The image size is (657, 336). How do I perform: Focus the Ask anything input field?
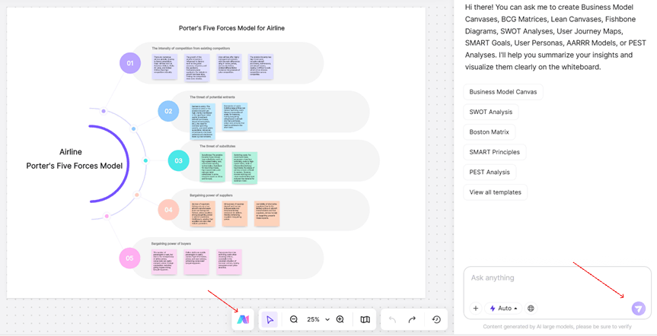556,278
